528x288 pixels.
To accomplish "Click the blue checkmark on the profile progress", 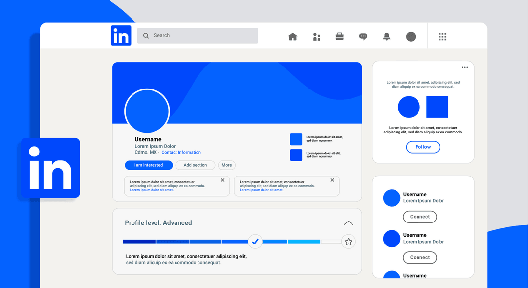I will [255, 241].
